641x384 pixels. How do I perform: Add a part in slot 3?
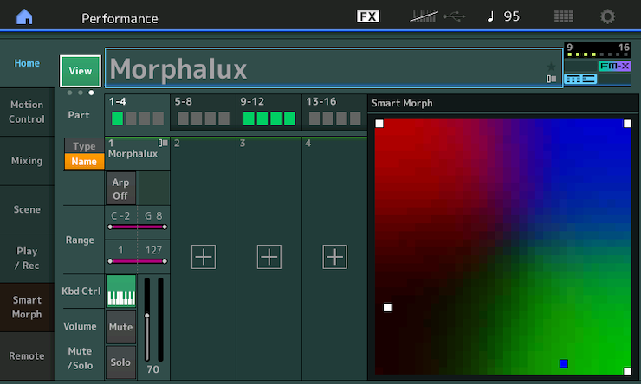pos(269,257)
